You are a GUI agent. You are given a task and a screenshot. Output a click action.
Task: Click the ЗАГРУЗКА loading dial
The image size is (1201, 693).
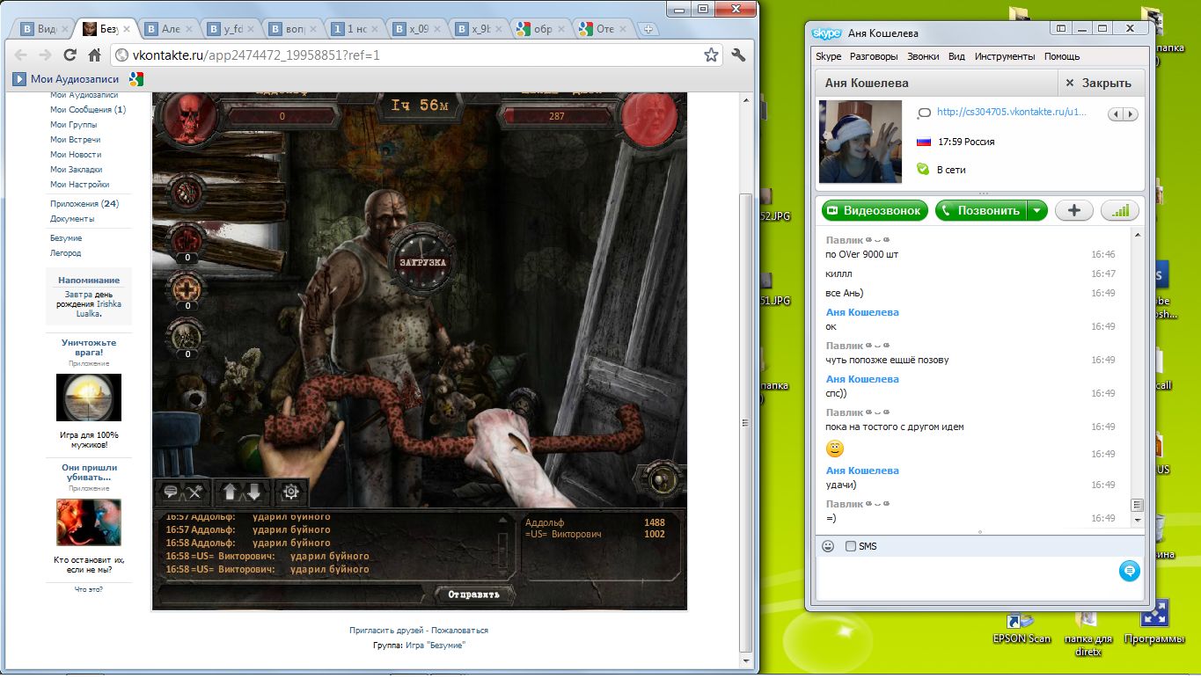pyautogui.click(x=424, y=262)
